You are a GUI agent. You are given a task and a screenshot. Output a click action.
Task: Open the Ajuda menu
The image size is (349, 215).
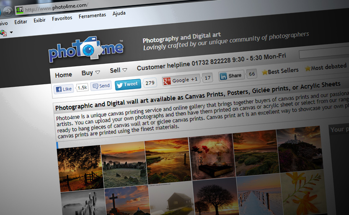(x=119, y=13)
